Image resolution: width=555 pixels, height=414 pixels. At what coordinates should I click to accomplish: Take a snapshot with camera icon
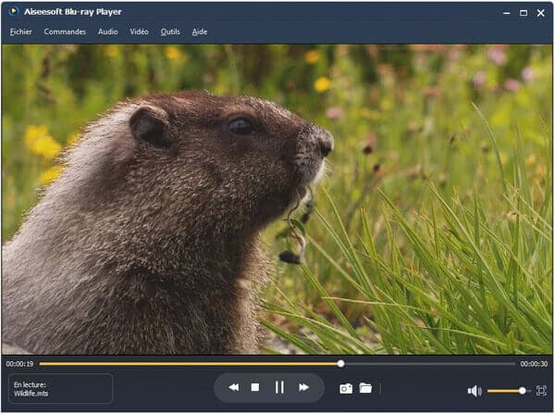click(346, 389)
